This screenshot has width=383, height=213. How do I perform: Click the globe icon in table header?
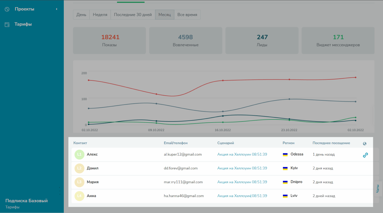364,144
